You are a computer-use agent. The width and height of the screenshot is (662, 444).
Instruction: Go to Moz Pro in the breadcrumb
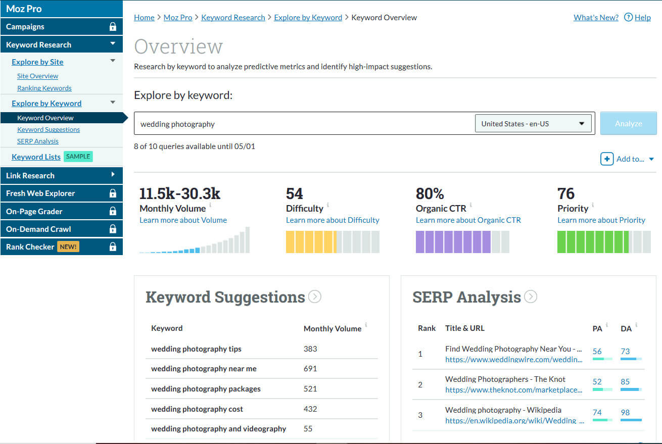178,17
